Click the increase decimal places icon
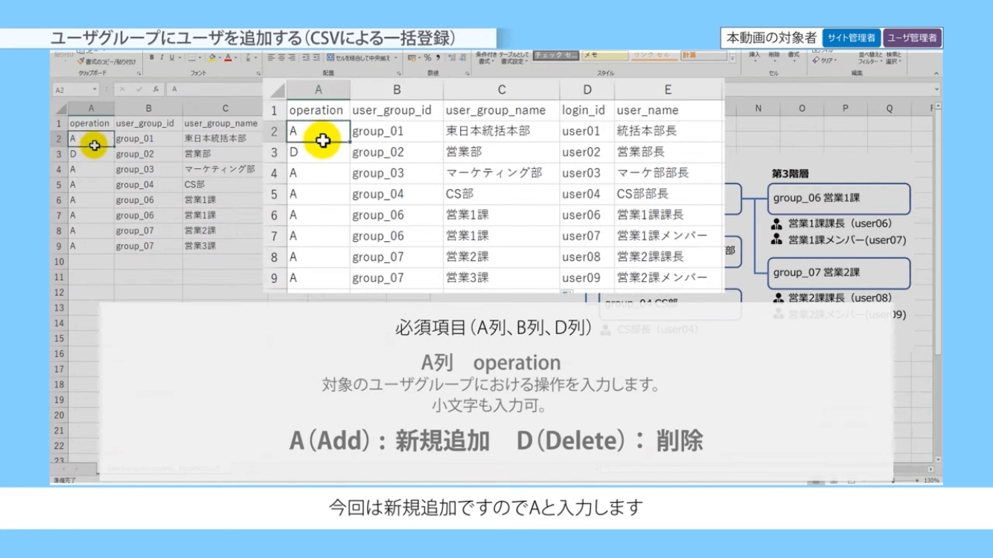This screenshot has width=993, height=558. (x=451, y=57)
